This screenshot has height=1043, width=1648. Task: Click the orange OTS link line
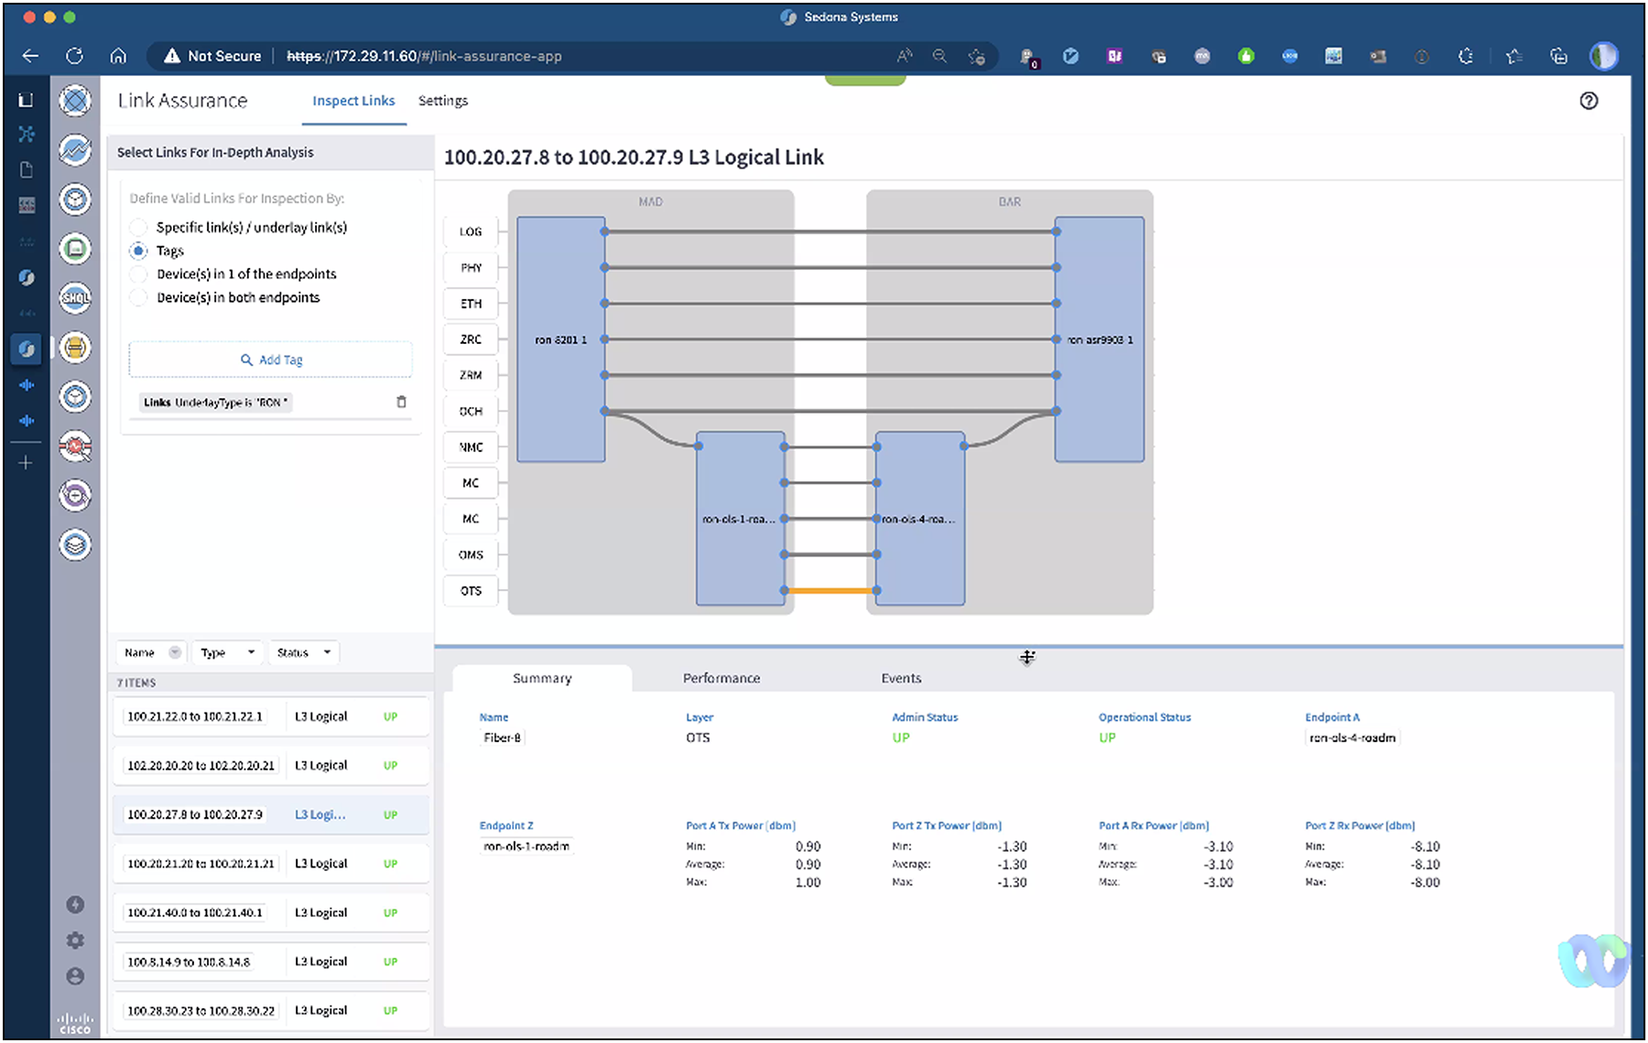pos(829,591)
